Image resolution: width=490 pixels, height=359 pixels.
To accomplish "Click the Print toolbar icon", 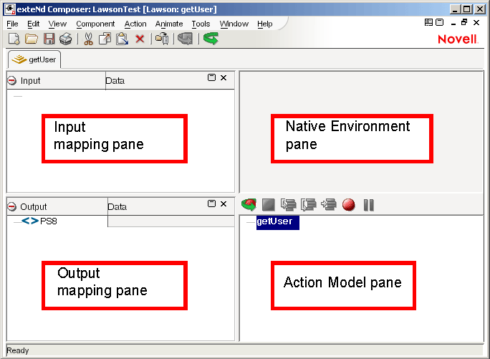I will pos(66,39).
